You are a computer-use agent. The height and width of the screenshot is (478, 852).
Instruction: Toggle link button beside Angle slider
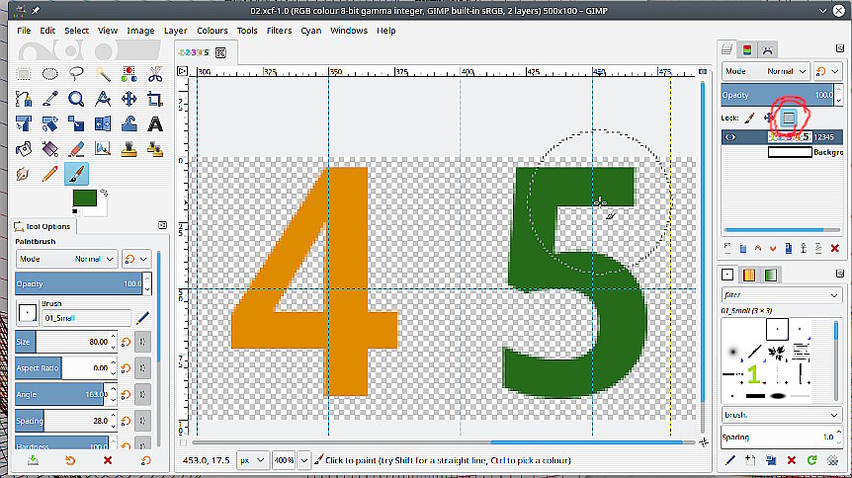click(143, 394)
